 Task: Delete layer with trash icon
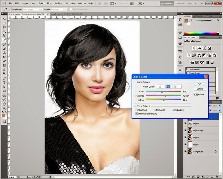217,177
